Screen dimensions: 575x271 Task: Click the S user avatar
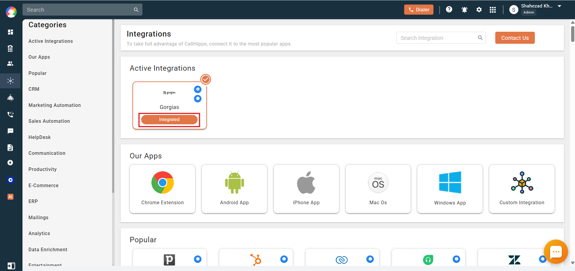click(514, 10)
